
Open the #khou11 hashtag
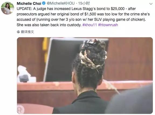(x=89, y=25)
